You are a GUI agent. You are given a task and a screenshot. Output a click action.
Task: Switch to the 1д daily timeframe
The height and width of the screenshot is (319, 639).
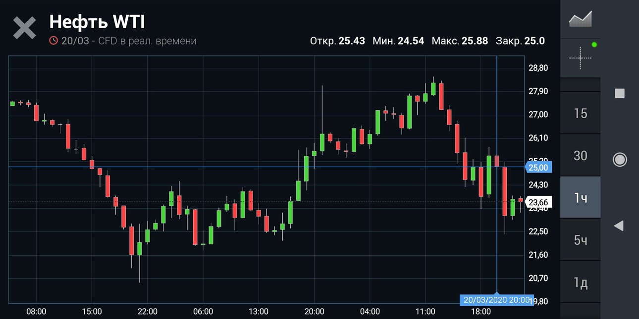(580, 283)
